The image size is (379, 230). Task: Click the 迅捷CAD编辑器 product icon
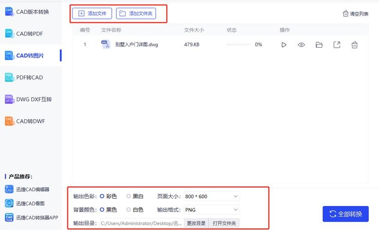coord(9,190)
